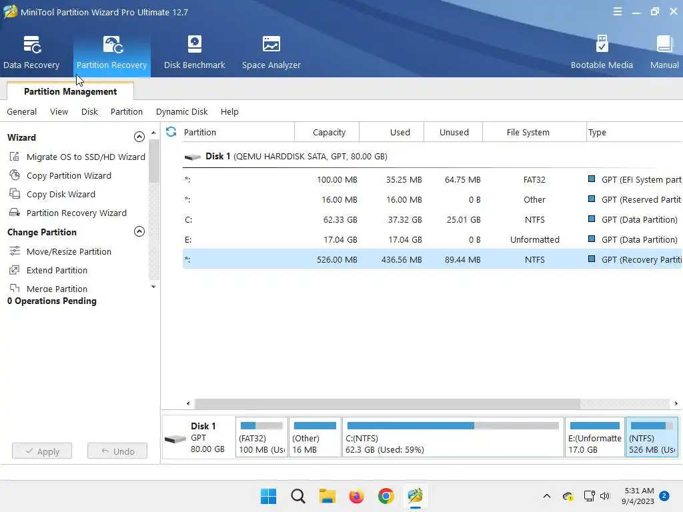Viewport: 683px width, 512px height.
Task: Open Windows Search from the taskbar
Action: pyautogui.click(x=298, y=496)
